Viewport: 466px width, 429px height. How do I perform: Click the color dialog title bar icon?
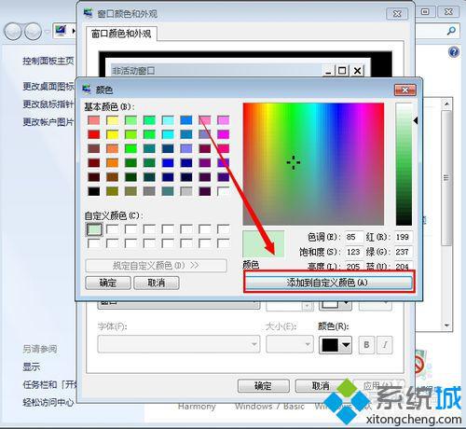[x=87, y=90]
